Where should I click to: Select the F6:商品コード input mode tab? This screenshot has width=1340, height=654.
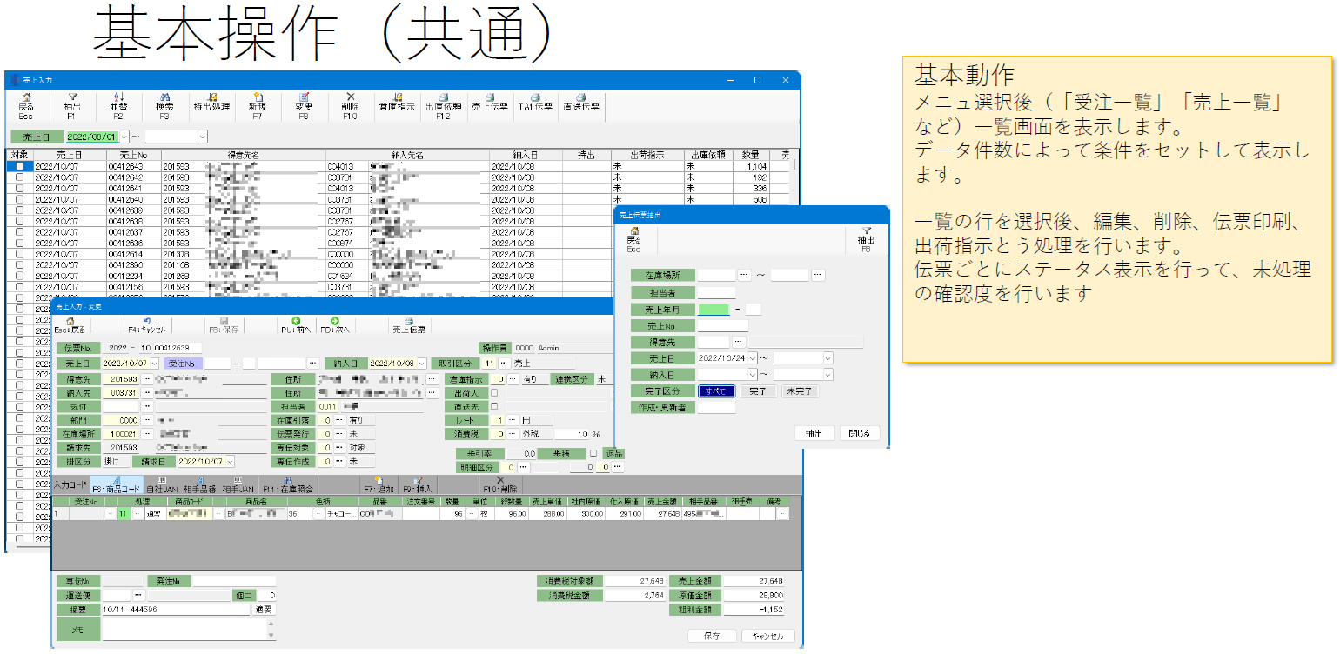116,484
